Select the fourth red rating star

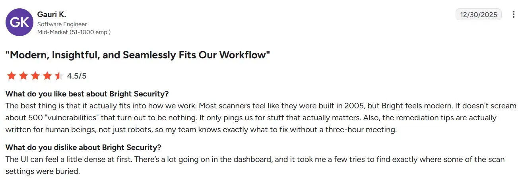[47, 76]
